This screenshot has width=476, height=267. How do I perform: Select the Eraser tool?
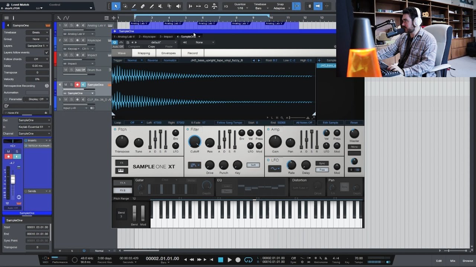pyautogui.click(x=142, y=6)
